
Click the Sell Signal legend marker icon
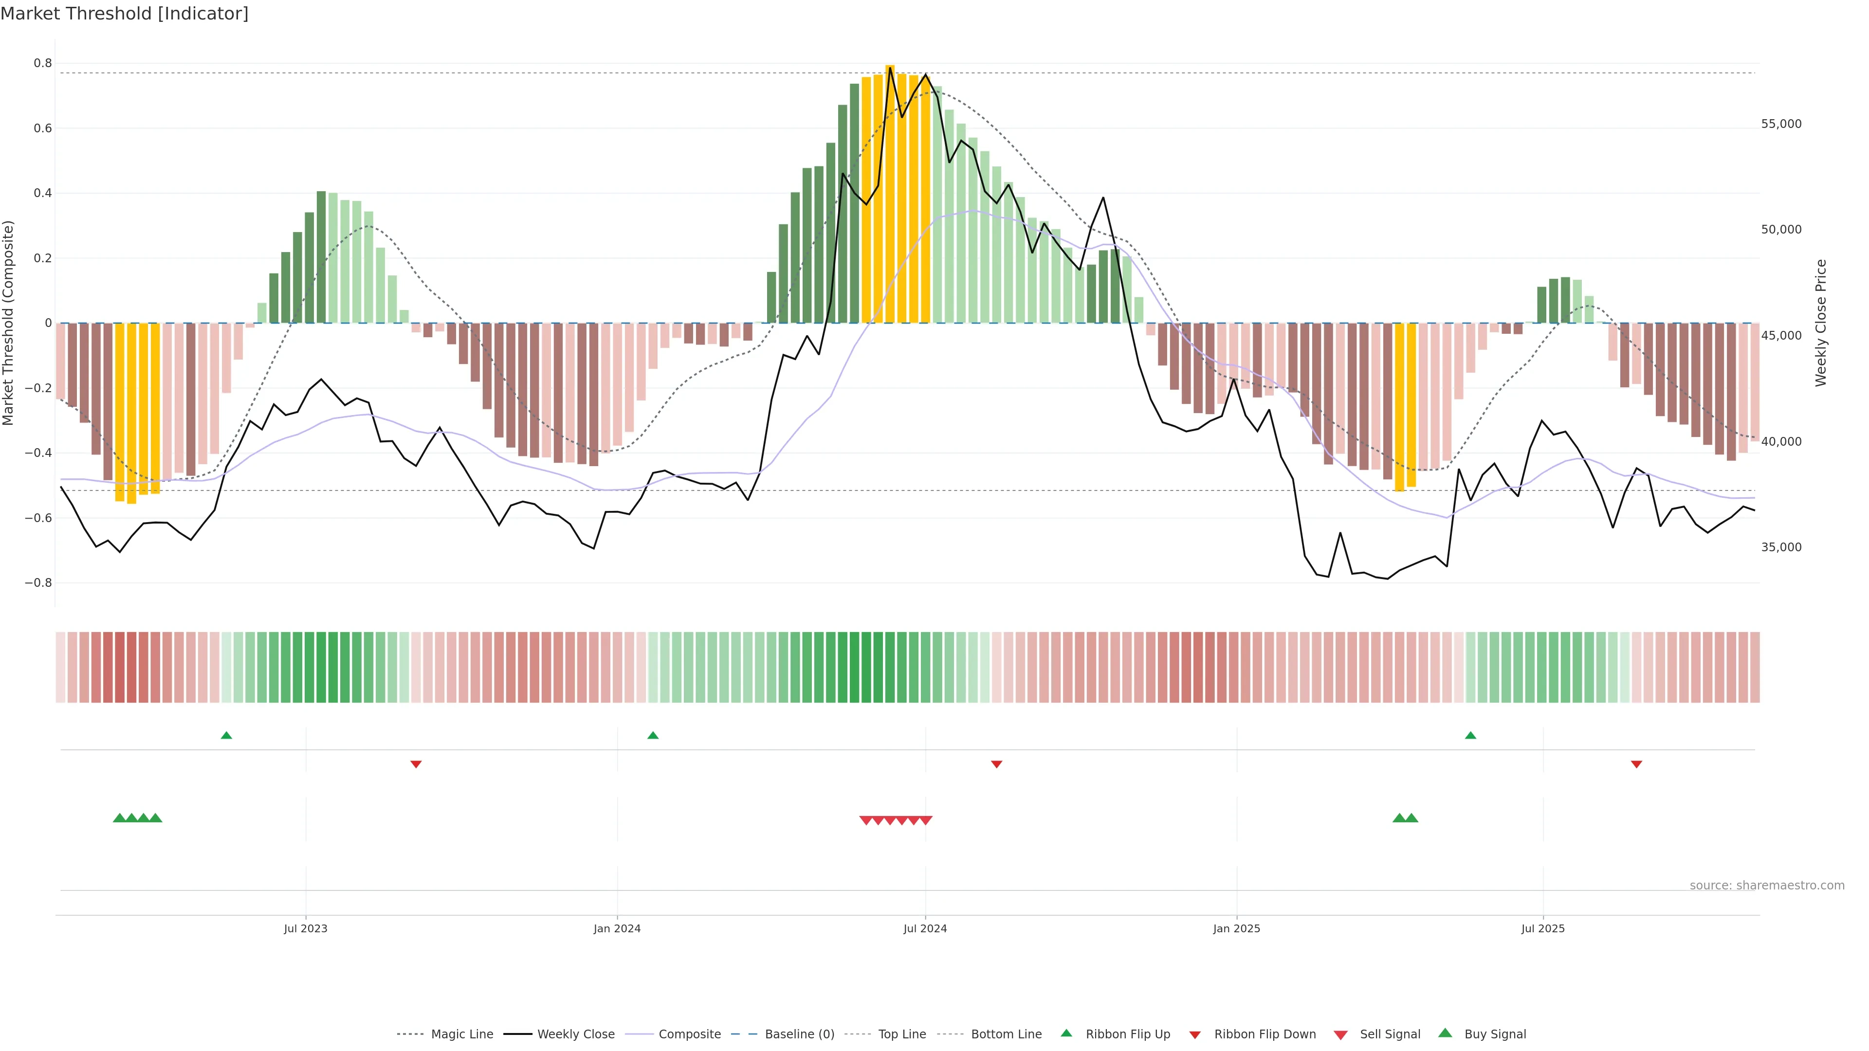1341,1035
